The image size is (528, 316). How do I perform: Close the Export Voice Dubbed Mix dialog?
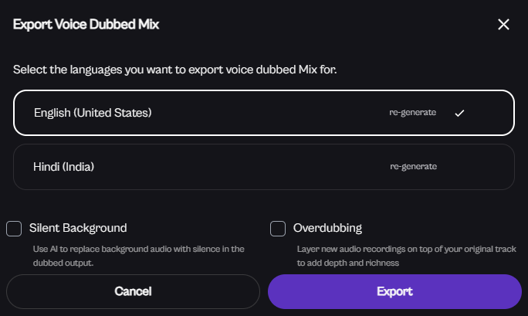coord(503,24)
